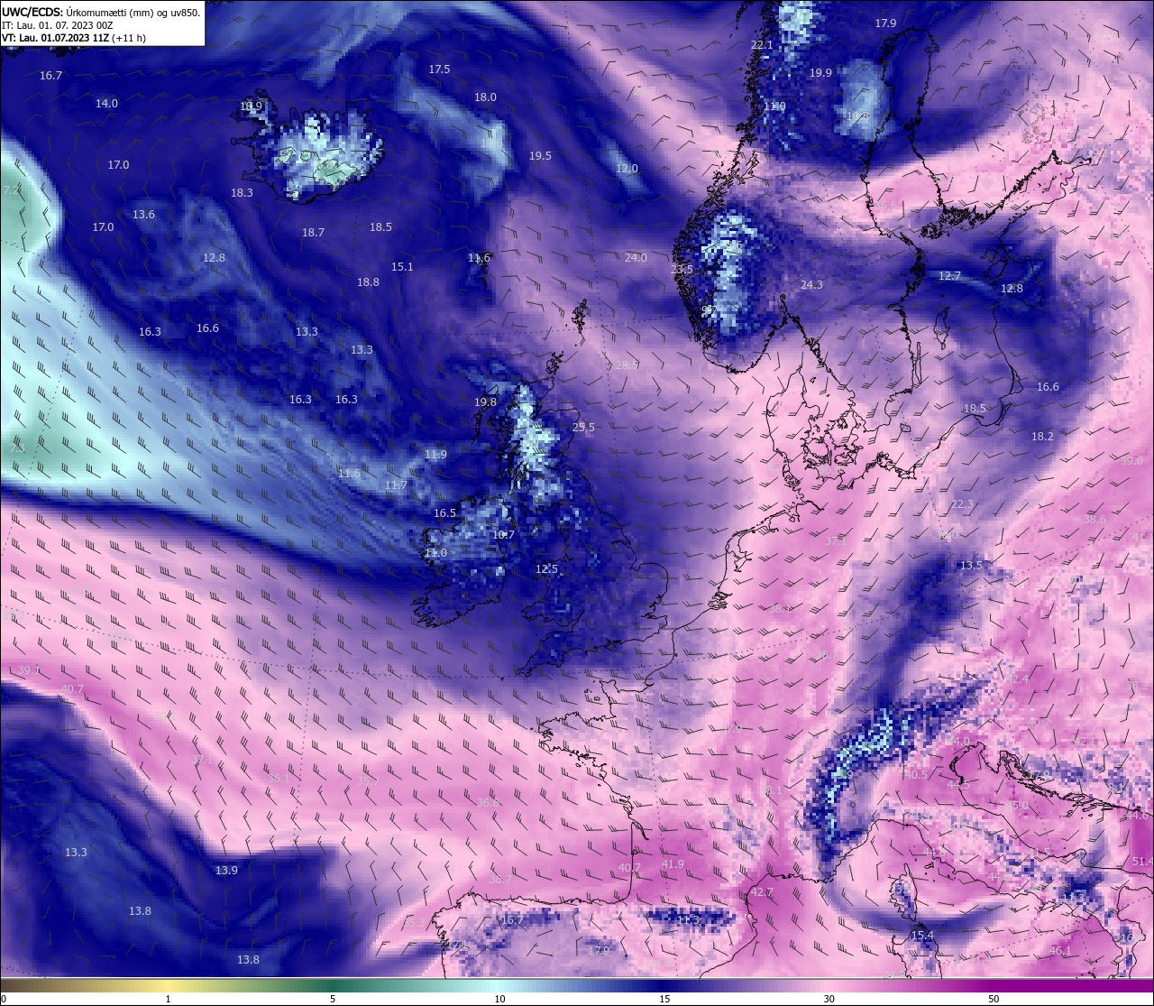Click the 23.5 value off Norway
The image size is (1154, 1006).
682,270
